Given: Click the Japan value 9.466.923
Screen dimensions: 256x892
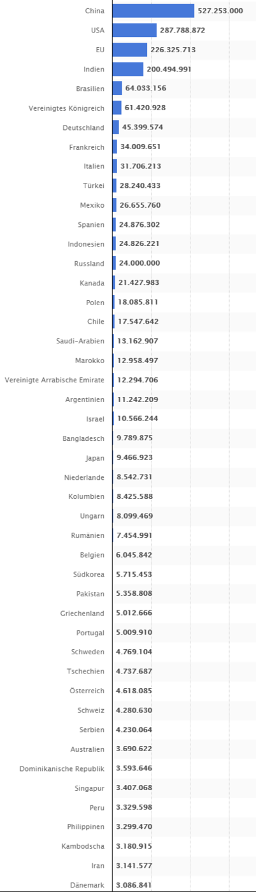Looking at the screenshot, I should pos(134,457).
